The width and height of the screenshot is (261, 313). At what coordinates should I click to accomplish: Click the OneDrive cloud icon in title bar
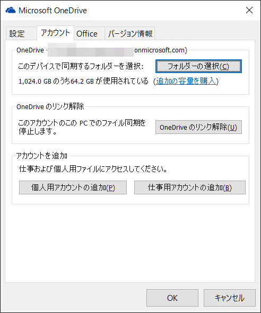pyautogui.click(x=11, y=10)
